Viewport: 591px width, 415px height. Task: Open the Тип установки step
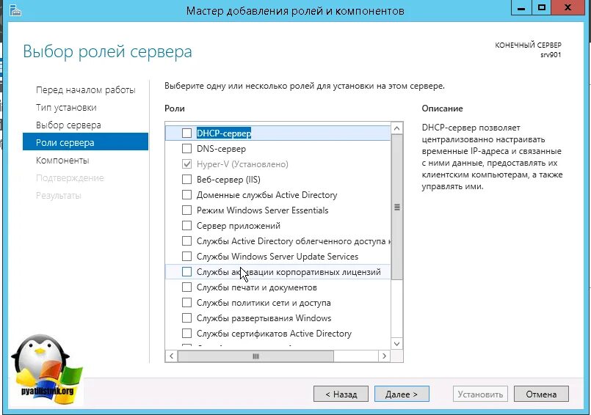pos(66,108)
